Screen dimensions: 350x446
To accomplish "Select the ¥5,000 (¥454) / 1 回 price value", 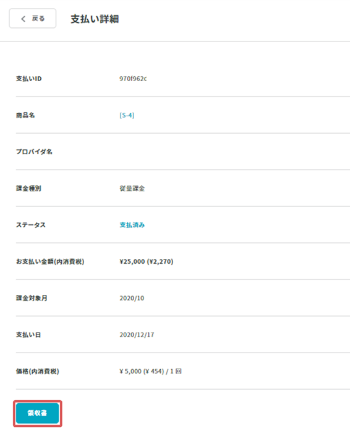I will click(150, 371).
